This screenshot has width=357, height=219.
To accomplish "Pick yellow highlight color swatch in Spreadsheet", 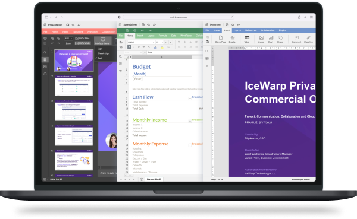I will point(162,47).
